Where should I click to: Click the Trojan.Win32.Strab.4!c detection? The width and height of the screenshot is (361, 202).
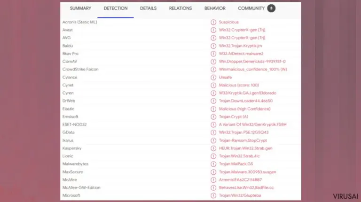239,156
